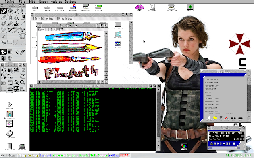The image size is (254, 158).
Task: Open the eye icon in E:\ window
Action: coord(118,44)
